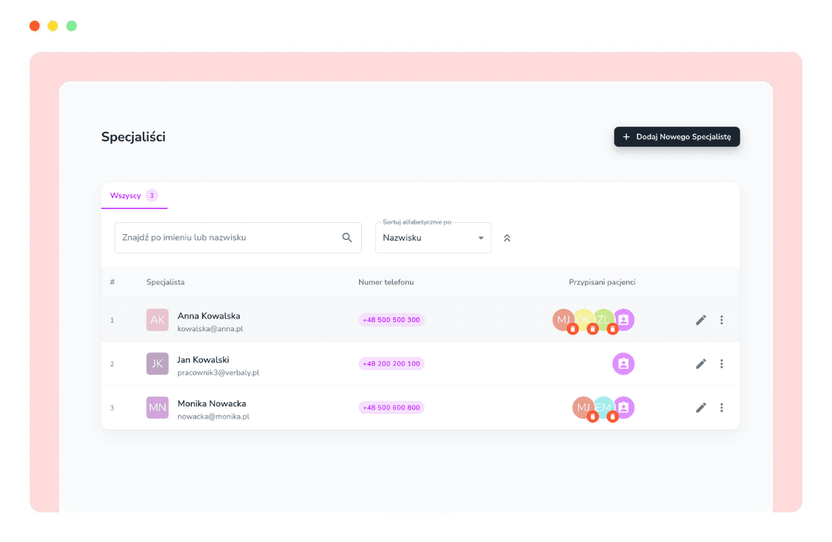832x542 pixels.
Task: Click the search magnifier icon
Action: [x=347, y=238]
